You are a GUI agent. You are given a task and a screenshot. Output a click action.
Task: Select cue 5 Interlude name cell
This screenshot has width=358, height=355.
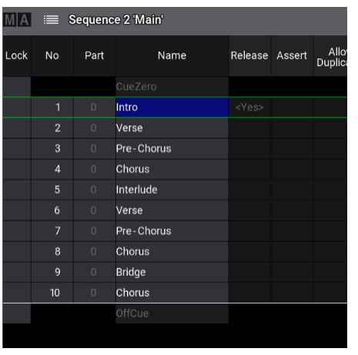pos(172,190)
